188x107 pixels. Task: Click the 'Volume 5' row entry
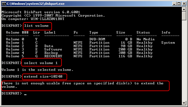(15, 56)
